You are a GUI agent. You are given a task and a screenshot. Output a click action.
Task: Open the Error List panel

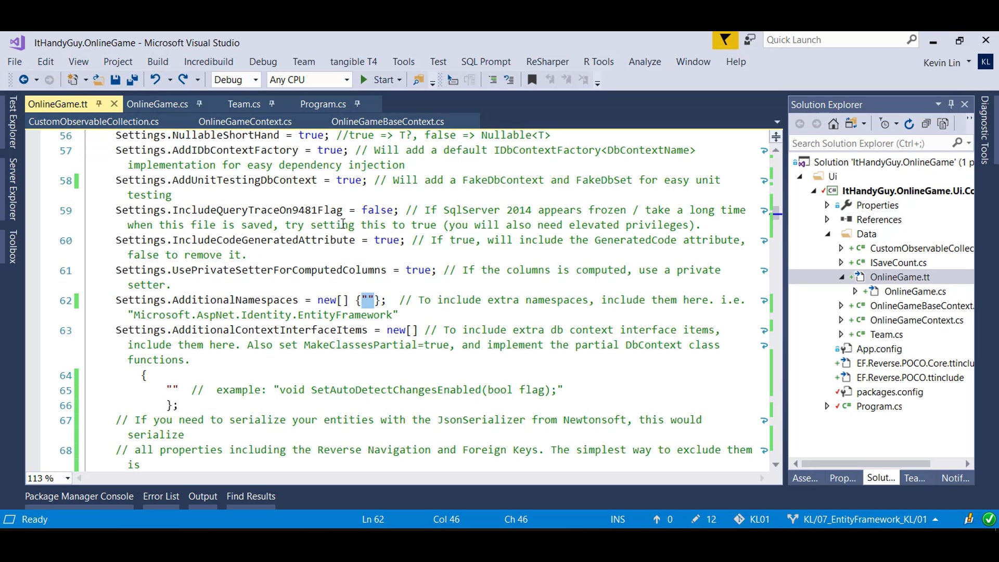coord(160,496)
